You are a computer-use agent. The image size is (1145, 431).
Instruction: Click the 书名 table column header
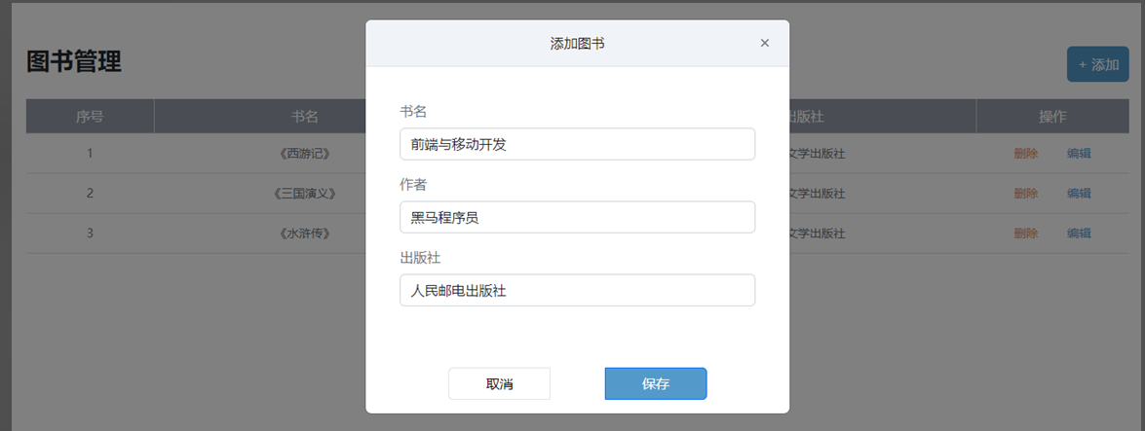coord(305,116)
